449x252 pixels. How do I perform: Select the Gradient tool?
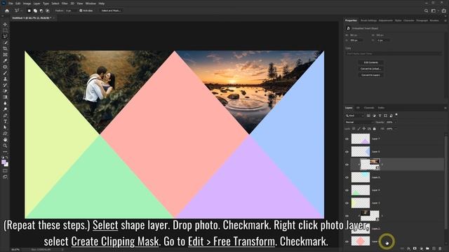pos(5,97)
